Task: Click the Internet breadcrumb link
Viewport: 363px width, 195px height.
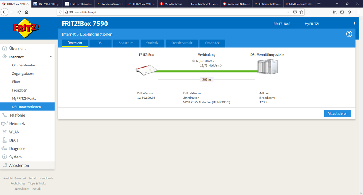Action: click(x=69, y=34)
